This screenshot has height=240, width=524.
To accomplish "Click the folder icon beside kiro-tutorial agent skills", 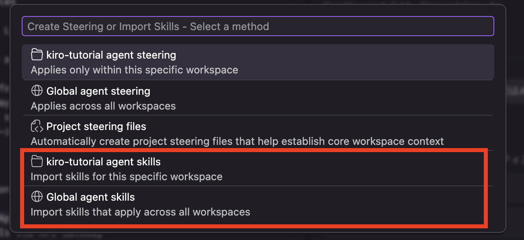I will click(37, 162).
